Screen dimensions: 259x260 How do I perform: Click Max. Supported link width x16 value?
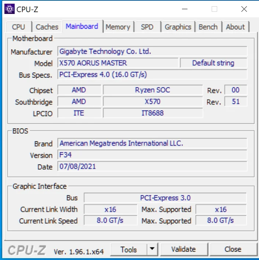[221, 209]
